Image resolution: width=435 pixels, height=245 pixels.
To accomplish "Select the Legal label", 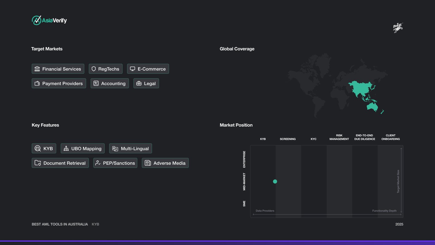I will pos(150,84).
